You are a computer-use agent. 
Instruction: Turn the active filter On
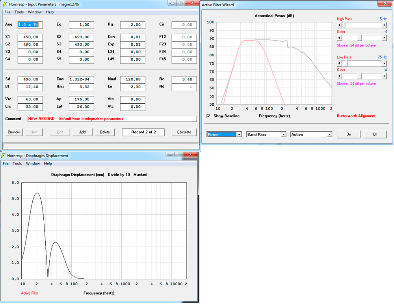pyautogui.click(x=349, y=134)
